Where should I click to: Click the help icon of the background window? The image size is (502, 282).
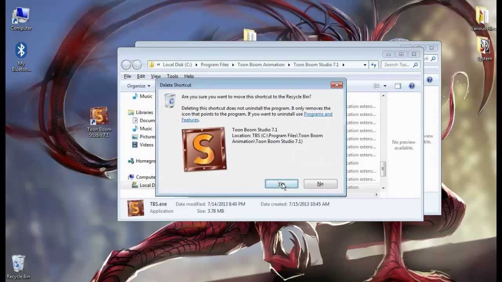pyautogui.click(x=429, y=80)
